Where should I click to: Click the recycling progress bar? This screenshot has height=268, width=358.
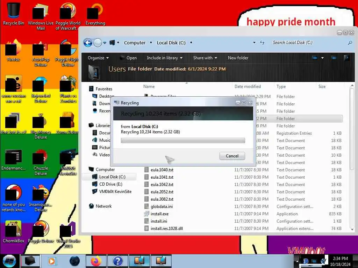[182, 140]
